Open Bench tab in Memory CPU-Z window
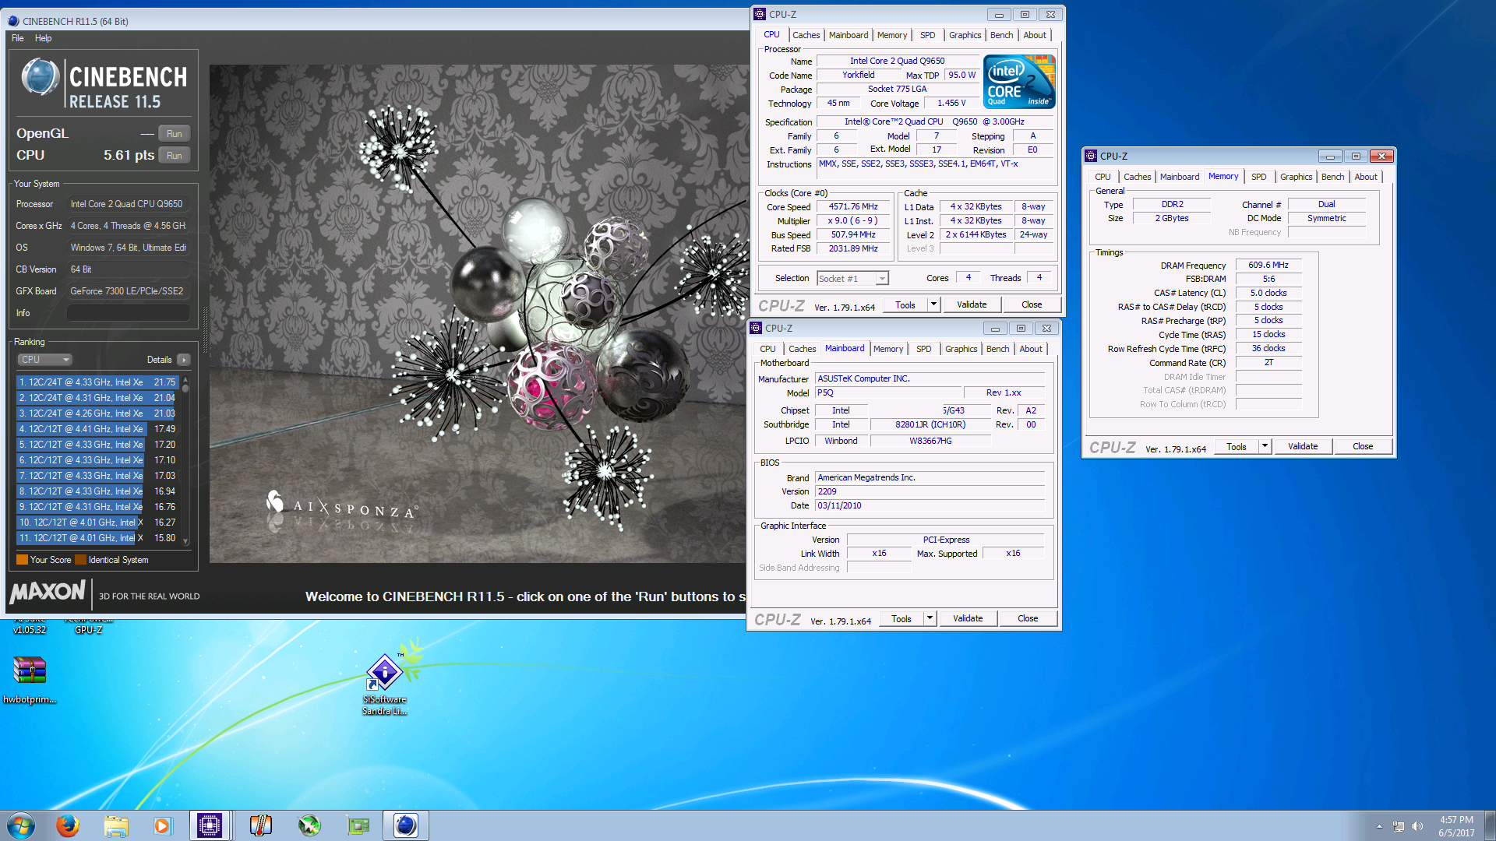Screen dimensions: 1496x841 point(1332,177)
